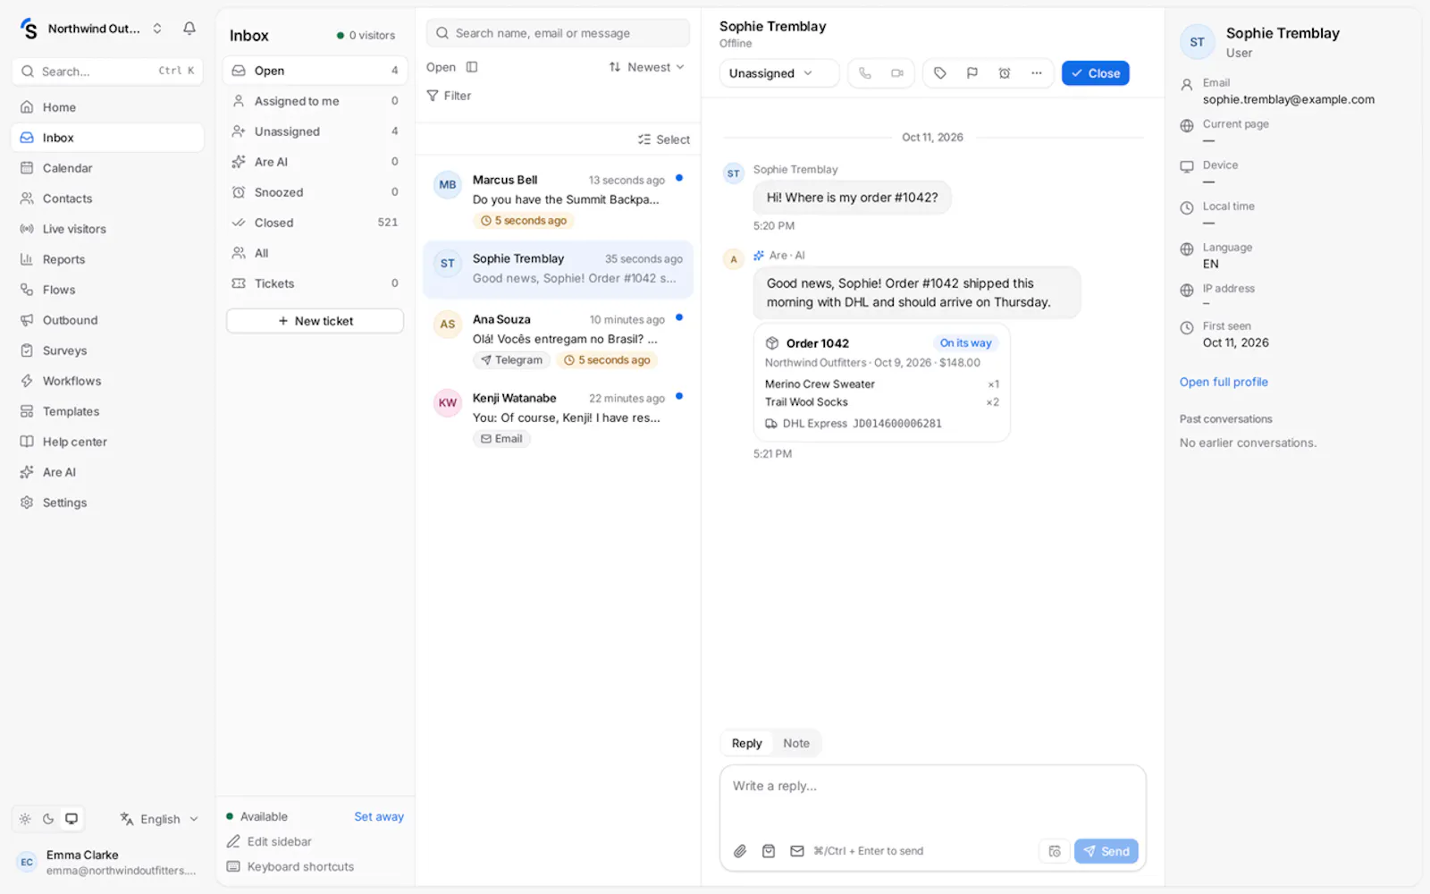This screenshot has height=894, width=1430.
Task: Open more options ellipsis in the conversation header
Action: (x=1037, y=73)
